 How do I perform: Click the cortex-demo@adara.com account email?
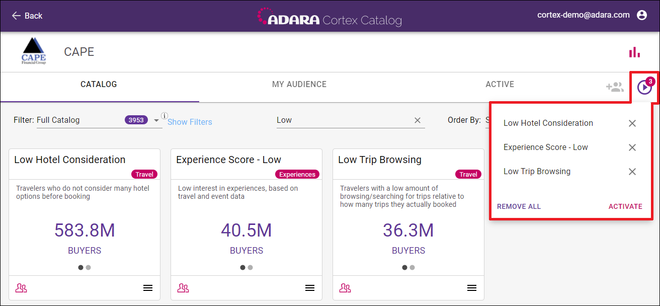click(x=584, y=15)
